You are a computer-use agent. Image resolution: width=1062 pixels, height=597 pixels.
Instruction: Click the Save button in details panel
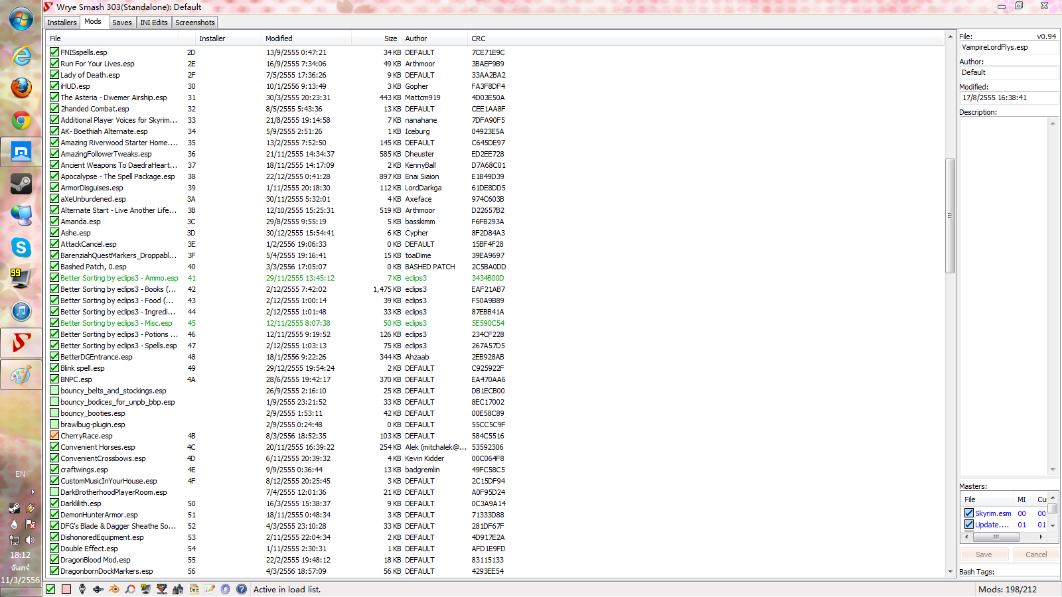pyautogui.click(x=984, y=555)
